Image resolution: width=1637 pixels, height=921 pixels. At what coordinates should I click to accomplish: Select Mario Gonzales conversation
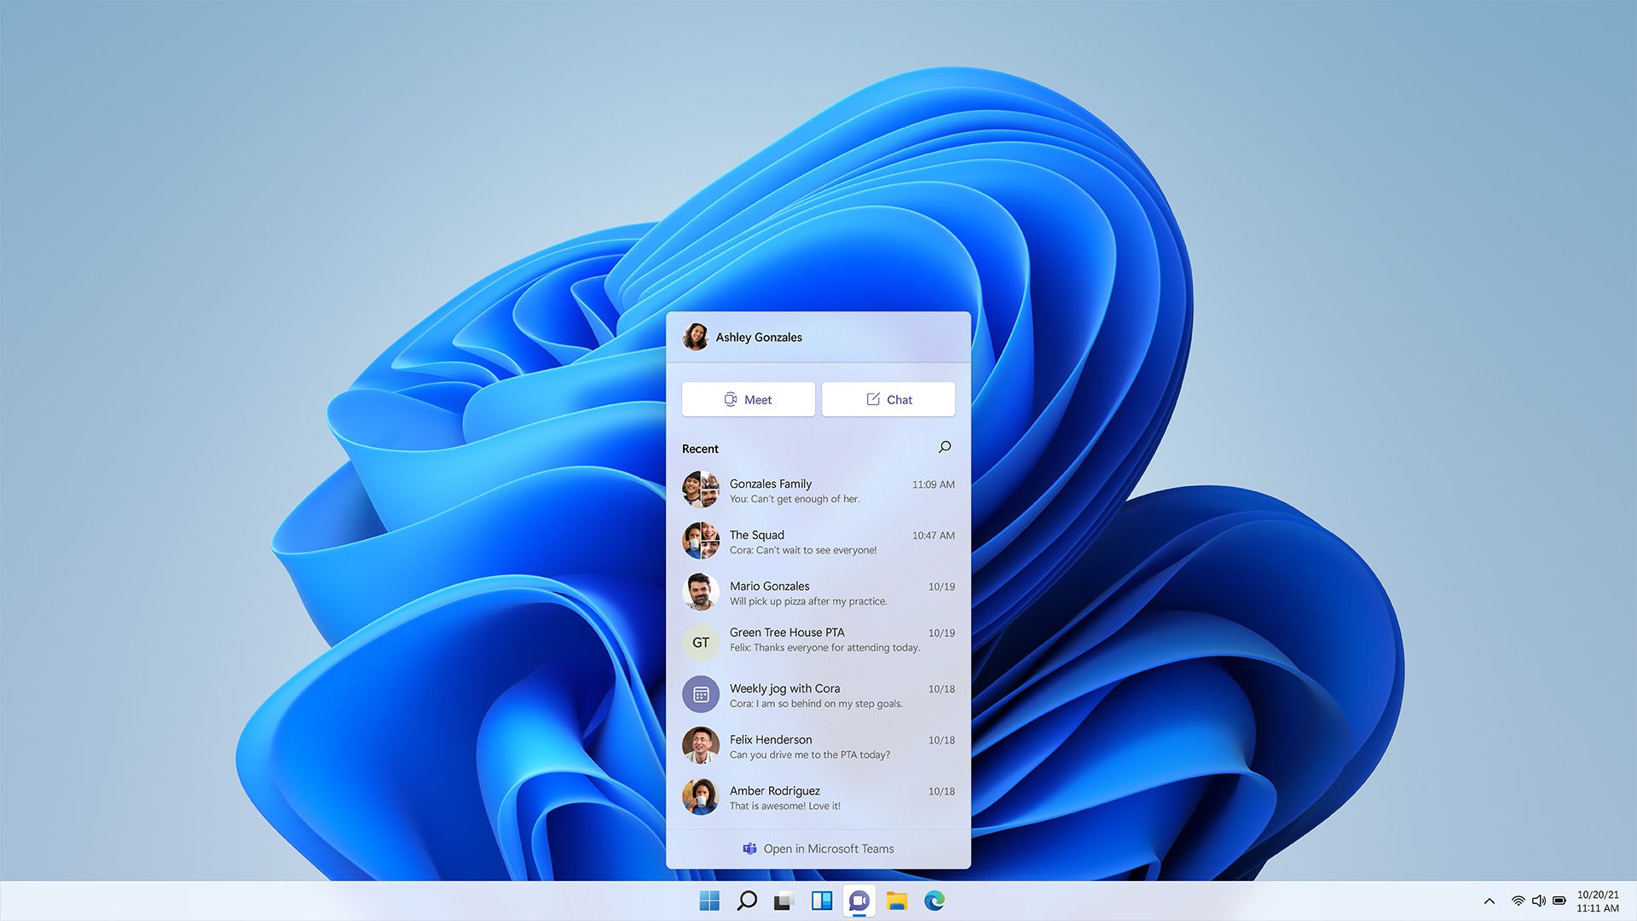point(818,592)
